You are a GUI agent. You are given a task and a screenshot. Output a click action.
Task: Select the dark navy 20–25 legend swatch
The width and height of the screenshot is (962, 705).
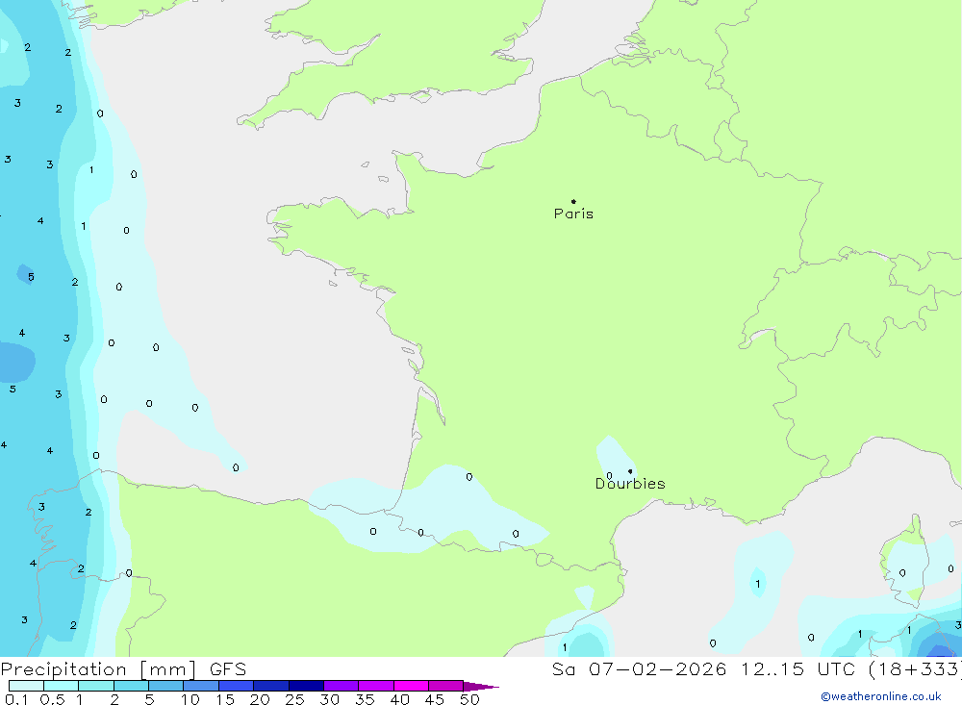(x=271, y=686)
